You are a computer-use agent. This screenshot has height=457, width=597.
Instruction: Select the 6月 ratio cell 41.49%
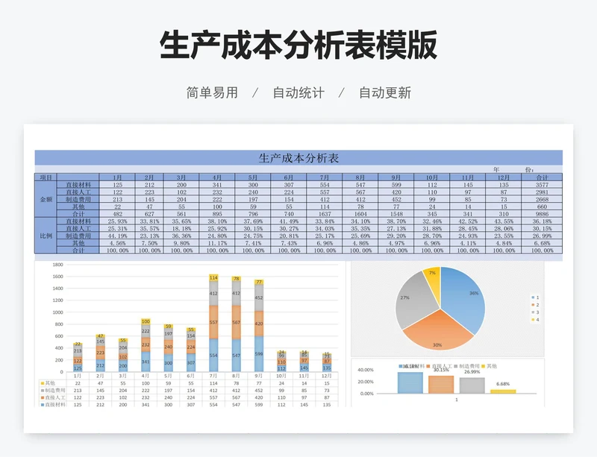point(289,221)
